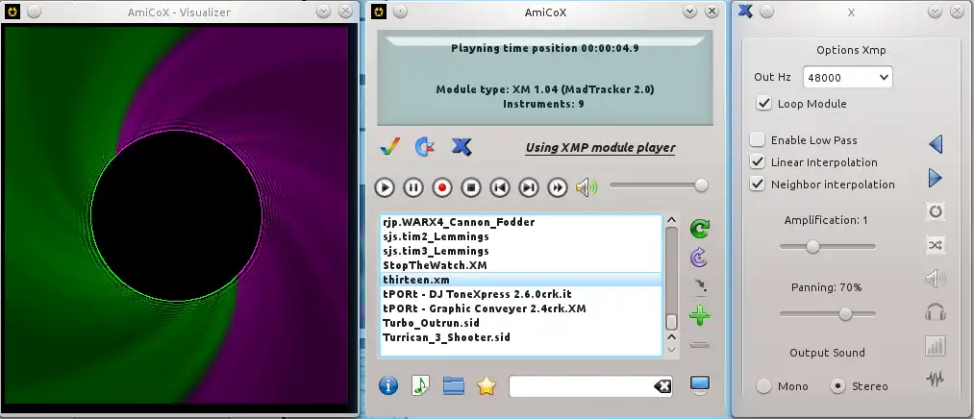Click the playlist scrollbar handle
The image size is (974, 419).
[x=671, y=322]
